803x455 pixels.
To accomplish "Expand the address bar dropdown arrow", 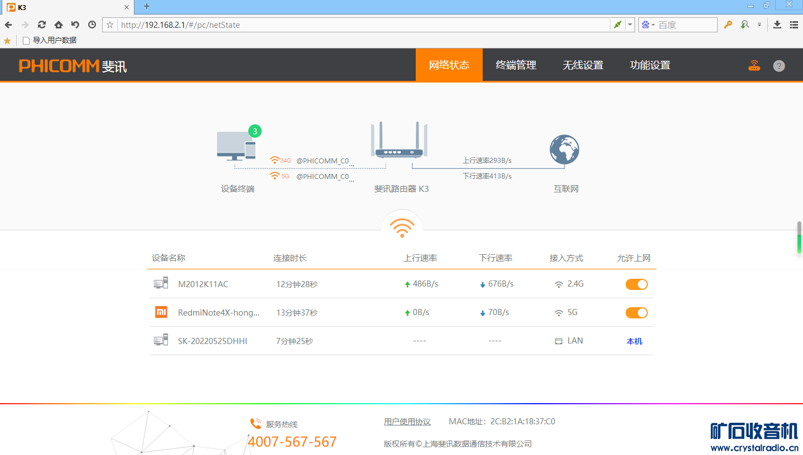I will [630, 25].
